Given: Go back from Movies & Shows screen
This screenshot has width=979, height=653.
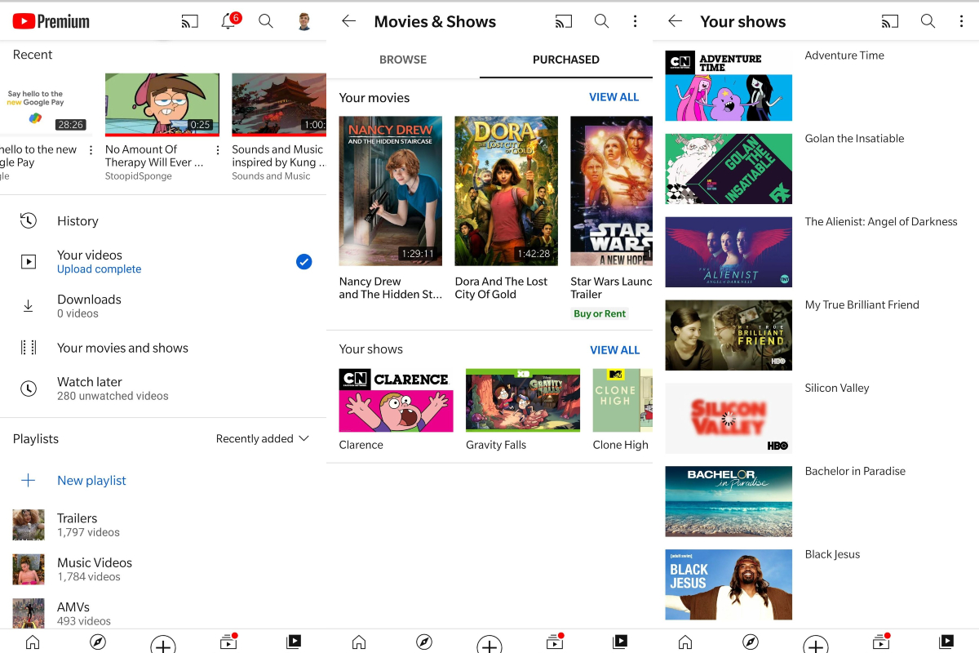Looking at the screenshot, I should point(348,21).
